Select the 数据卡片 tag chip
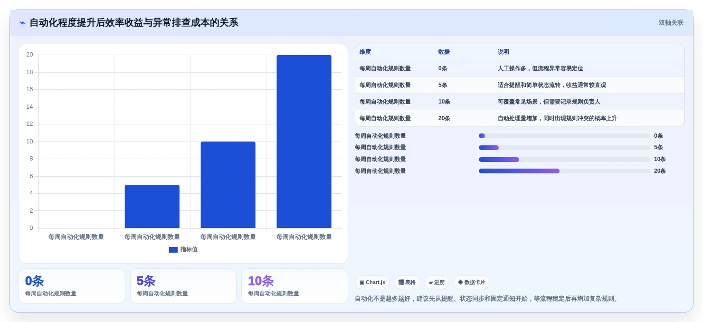Viewport: 703px width, 322px height. coord(472,283)
